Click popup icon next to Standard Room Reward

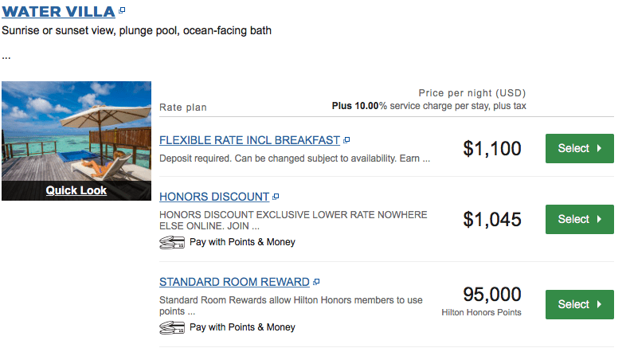(x=316, y=282)
